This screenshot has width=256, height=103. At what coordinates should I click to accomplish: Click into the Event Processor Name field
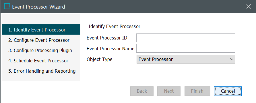click(186, 48)
